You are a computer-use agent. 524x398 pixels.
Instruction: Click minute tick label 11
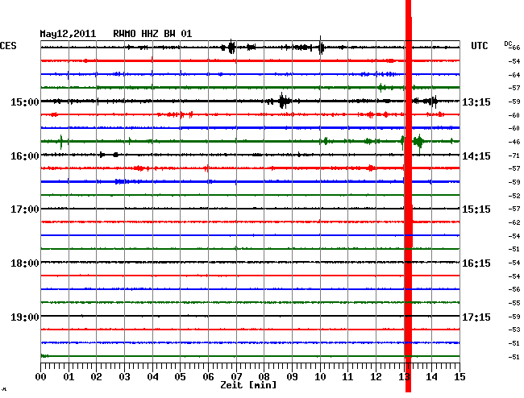click(347, 377)
